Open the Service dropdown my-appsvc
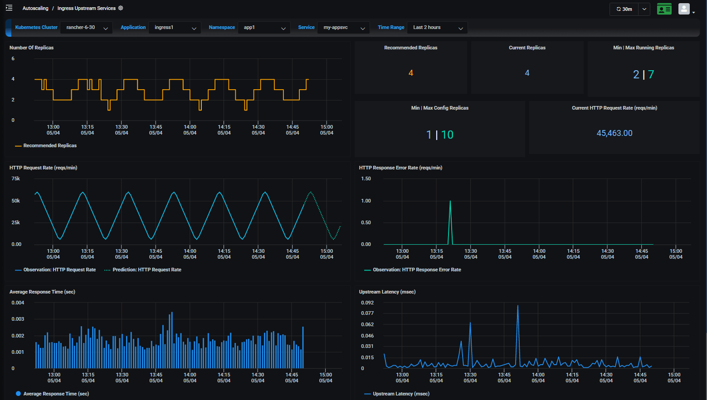The width and height of the screenshot is (707, 400). [x=343, y=28]
